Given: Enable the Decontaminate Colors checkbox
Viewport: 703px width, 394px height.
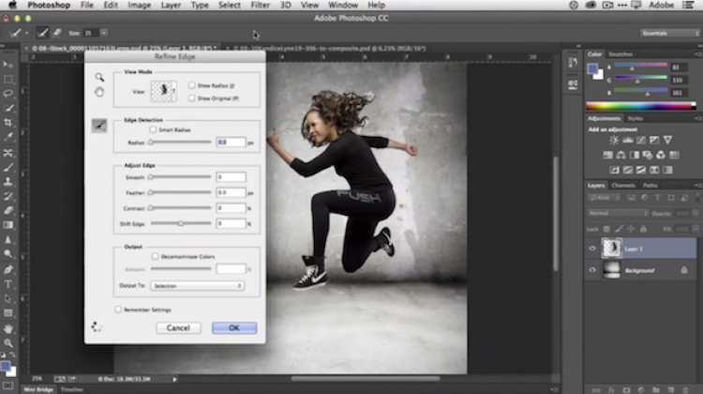Looking at the screenshot, I should point(154,255).
